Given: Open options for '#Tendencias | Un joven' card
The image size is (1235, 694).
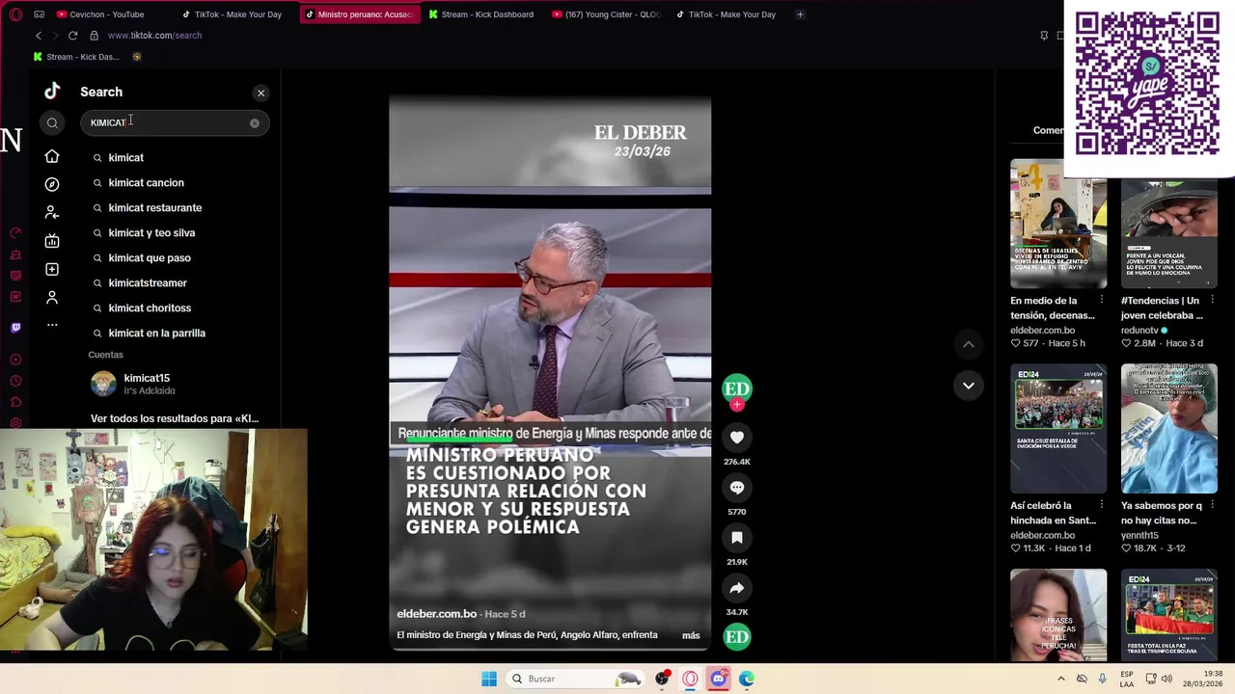Looking at the screenshot, I should [1212, 301].
